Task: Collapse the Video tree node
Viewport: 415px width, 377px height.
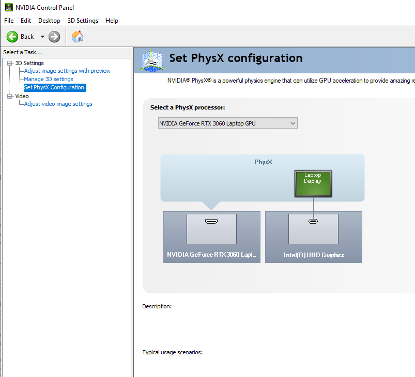Action: [x=9, y=96]
